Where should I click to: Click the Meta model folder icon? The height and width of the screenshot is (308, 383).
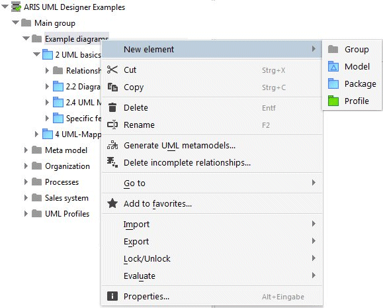coord(36,150)
